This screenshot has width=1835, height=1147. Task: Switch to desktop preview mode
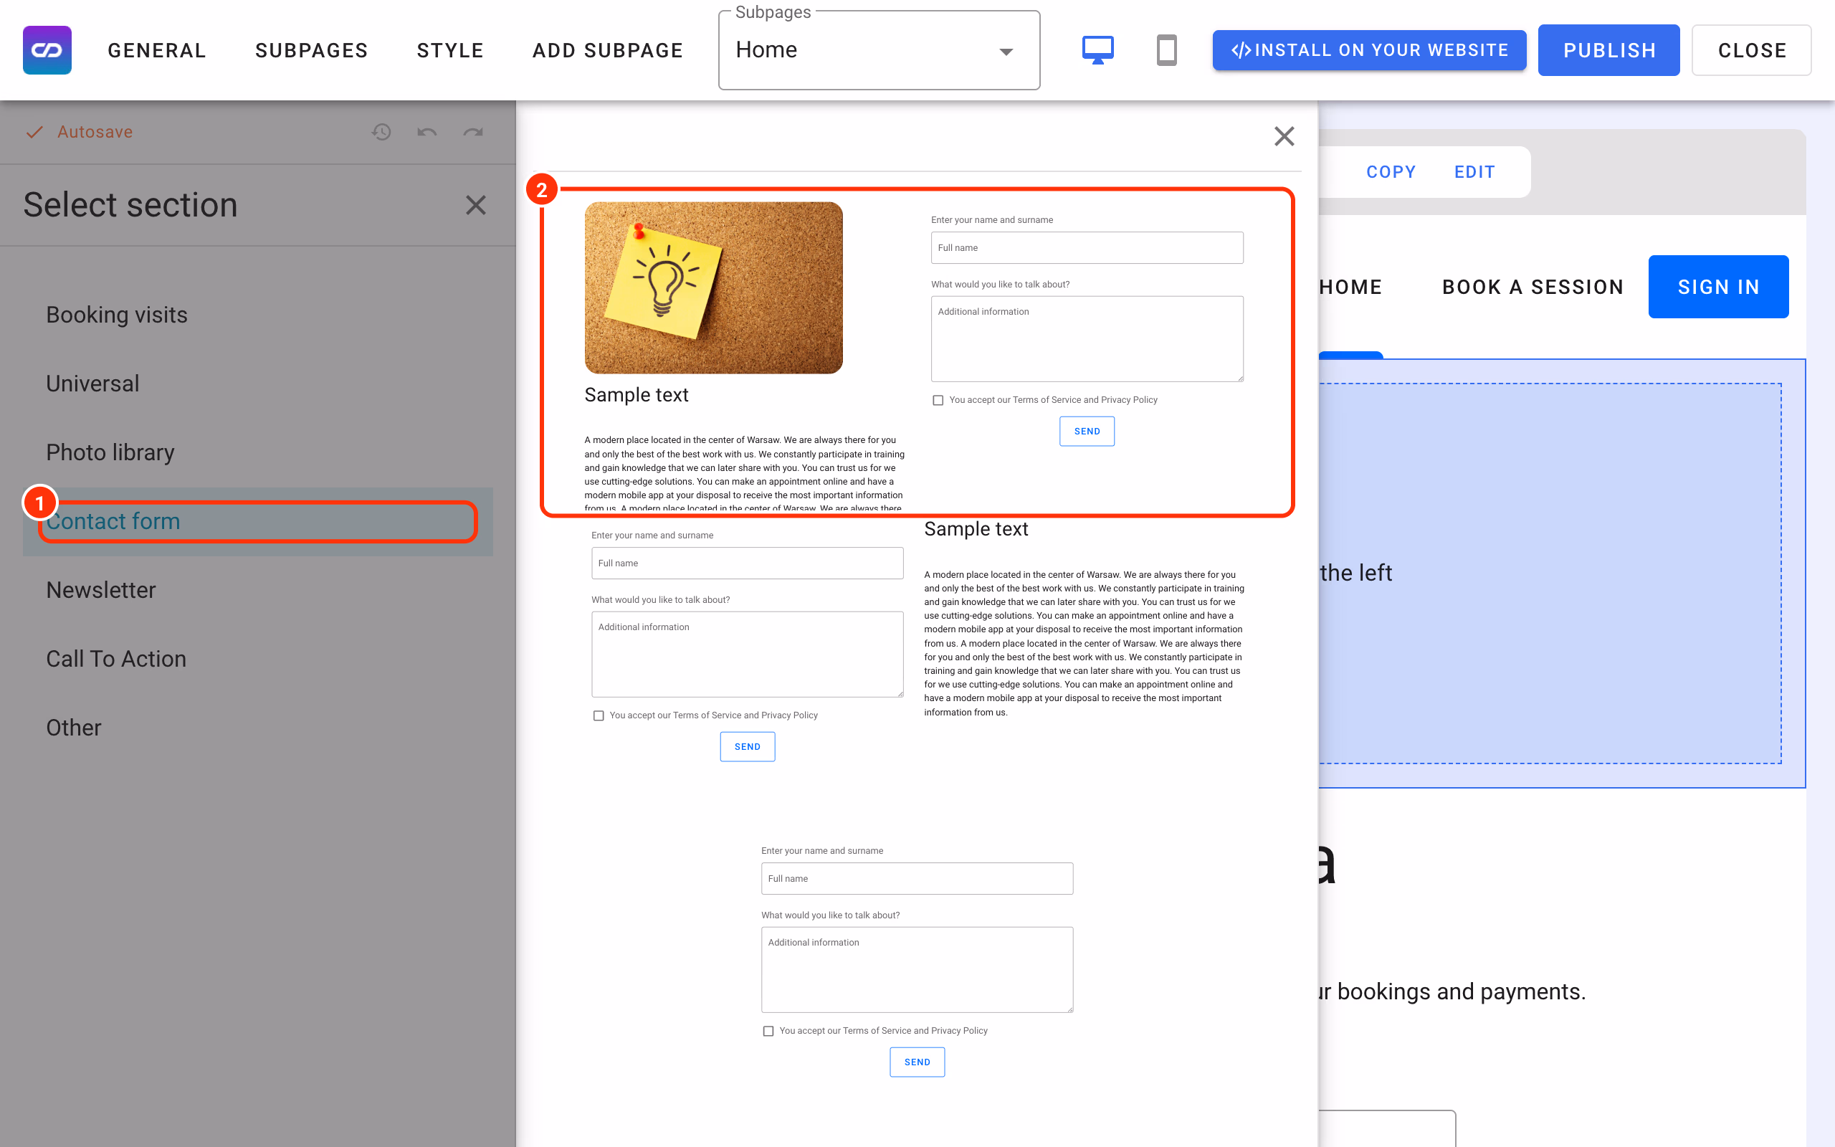[1097, 50]
